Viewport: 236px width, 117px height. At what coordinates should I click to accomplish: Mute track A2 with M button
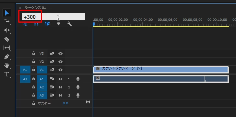click(61, 87)
